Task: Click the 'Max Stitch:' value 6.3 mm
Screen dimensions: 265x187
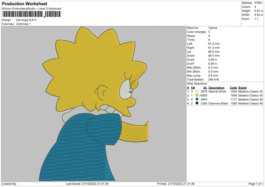Action: pos(213,67)
